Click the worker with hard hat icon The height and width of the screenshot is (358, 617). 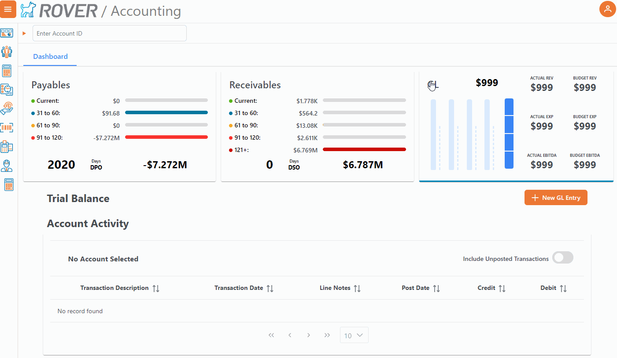tap(7, 166)
